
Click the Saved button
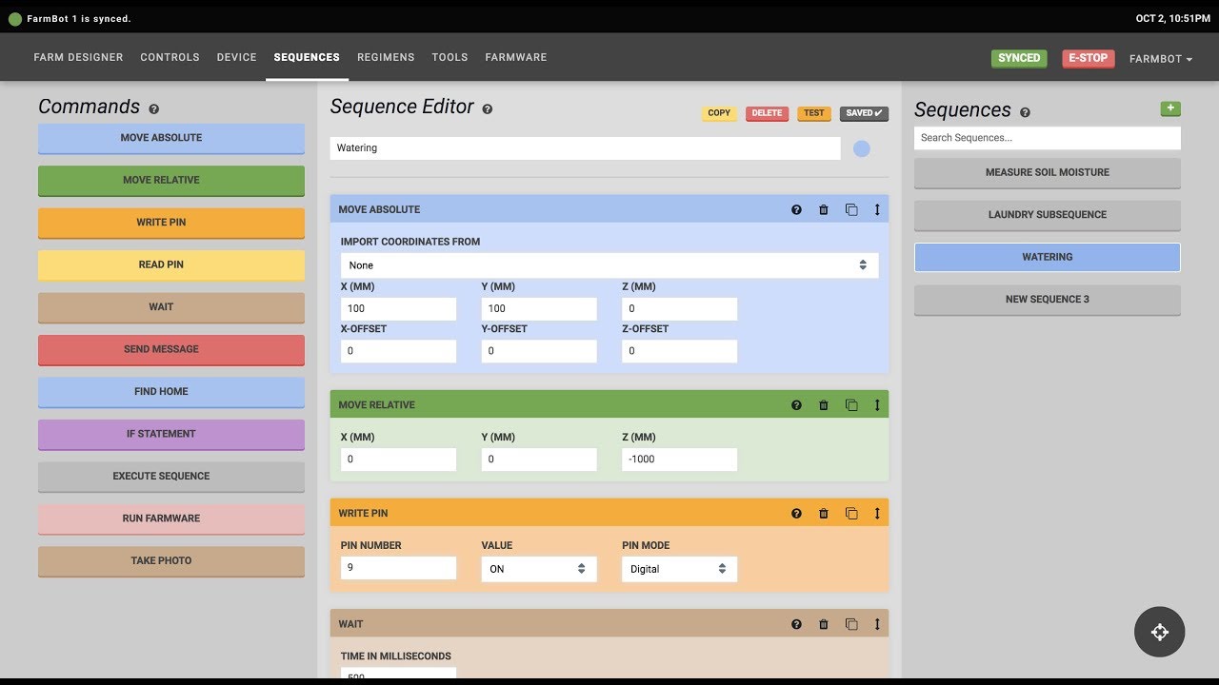[x=864, y=113]
